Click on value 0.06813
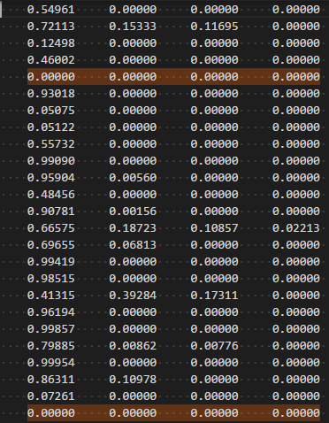Screen dimensions: 329x423 tap(133, 245)
